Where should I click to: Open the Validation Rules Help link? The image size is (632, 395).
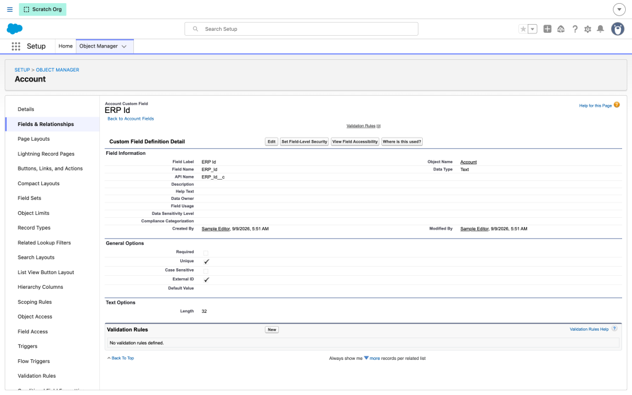tap(589, 330)
